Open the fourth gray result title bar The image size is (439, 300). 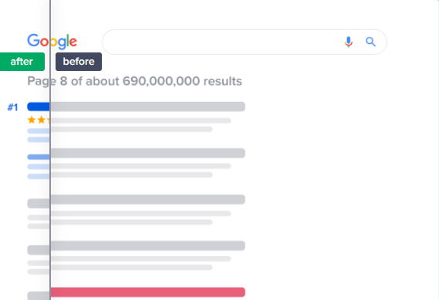[x=148, y=246]
